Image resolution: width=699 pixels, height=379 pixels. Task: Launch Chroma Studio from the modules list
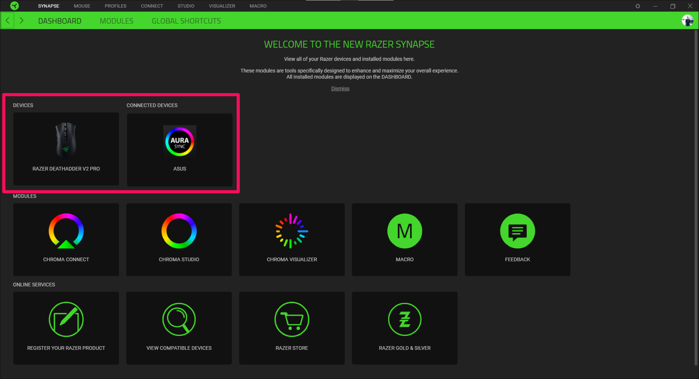(x=179, y=239)
